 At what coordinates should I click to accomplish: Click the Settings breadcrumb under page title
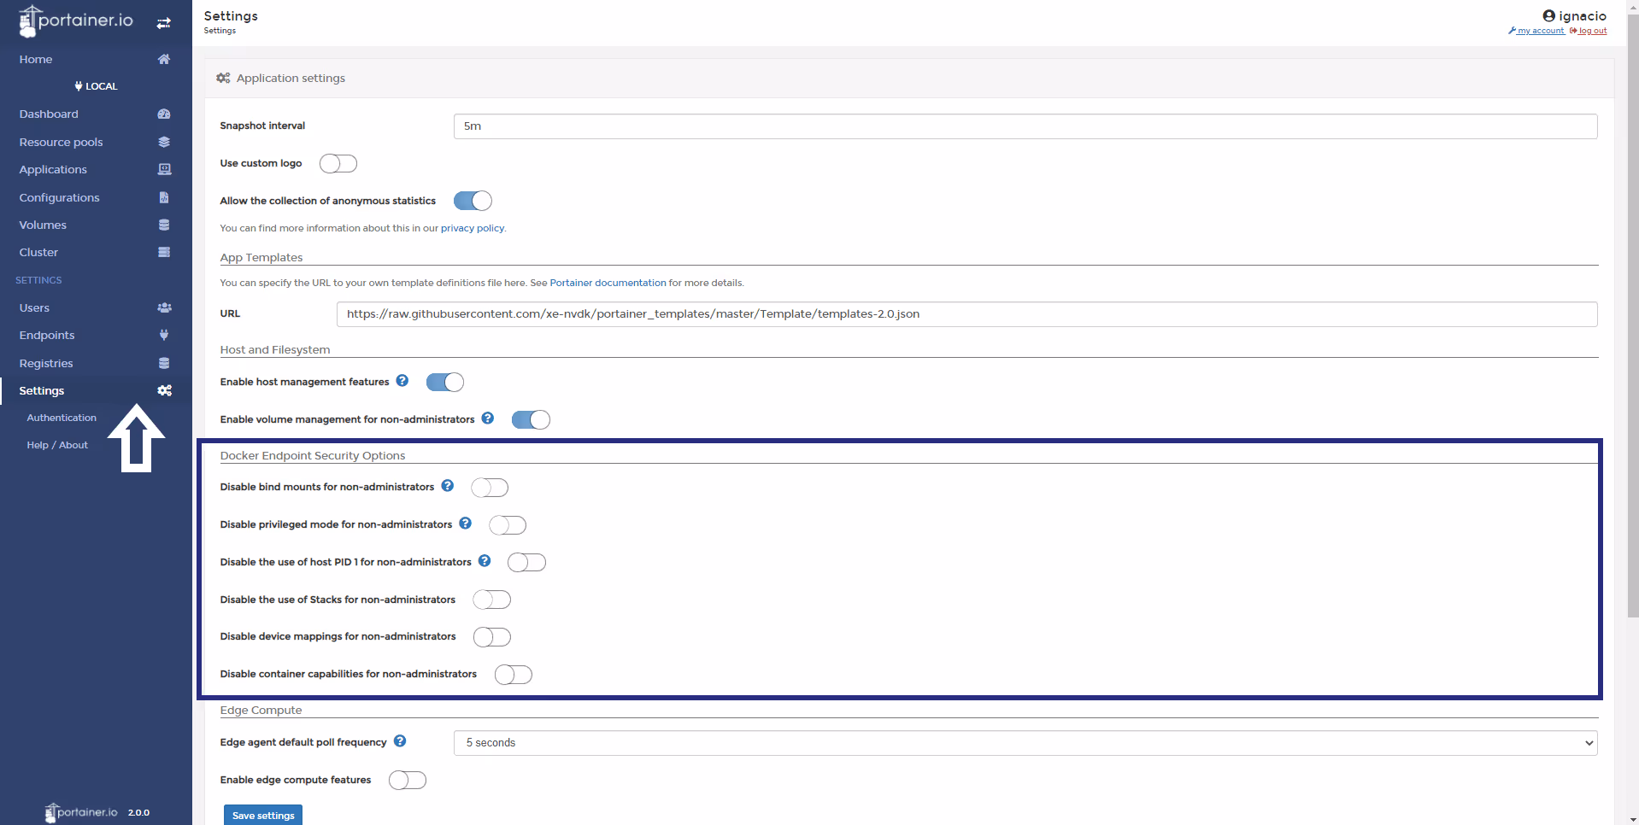220,31
